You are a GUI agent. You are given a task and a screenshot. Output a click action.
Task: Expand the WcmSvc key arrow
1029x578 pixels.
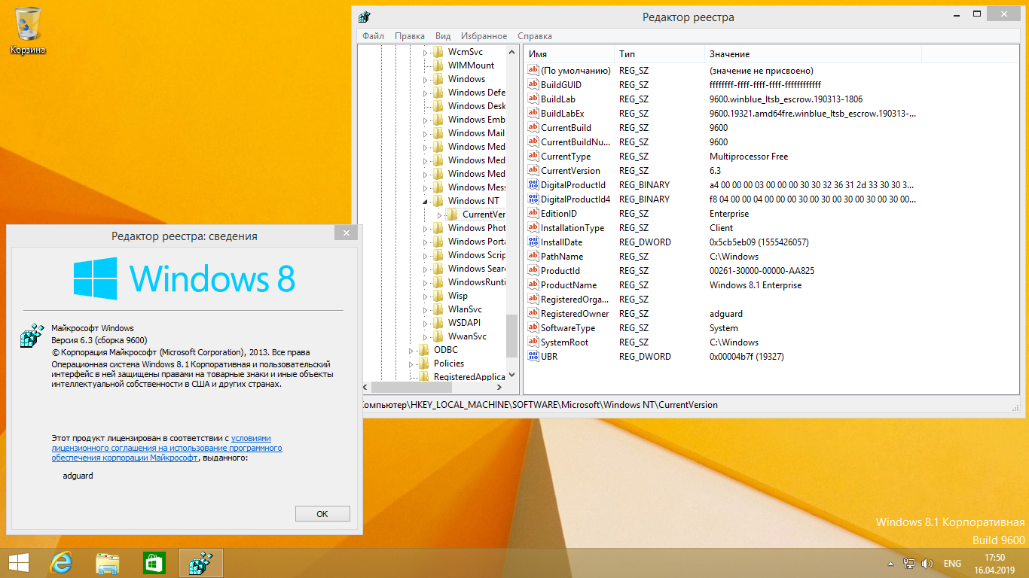click(x=426, y=52)
